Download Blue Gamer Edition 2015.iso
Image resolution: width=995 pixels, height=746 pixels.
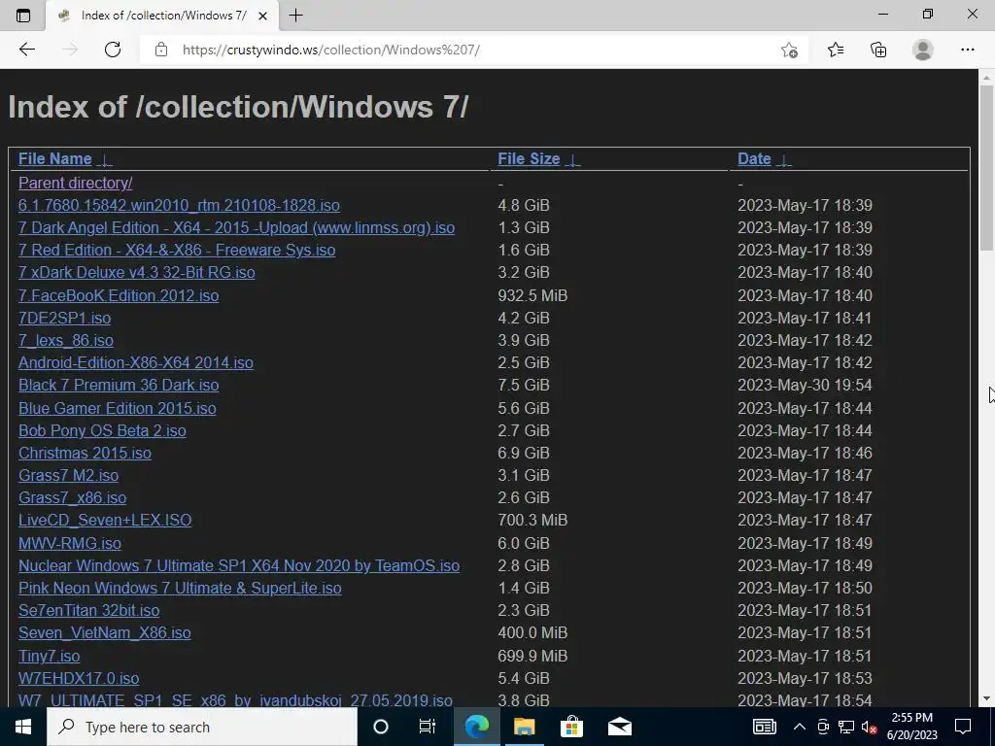point(118,408)
